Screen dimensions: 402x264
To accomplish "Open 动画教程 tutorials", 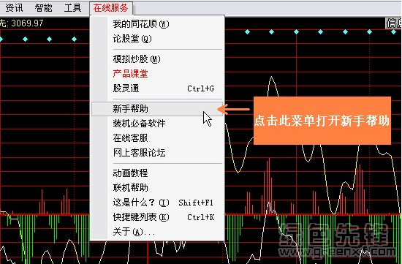I will pyautogui.click(x=157, y=173).
